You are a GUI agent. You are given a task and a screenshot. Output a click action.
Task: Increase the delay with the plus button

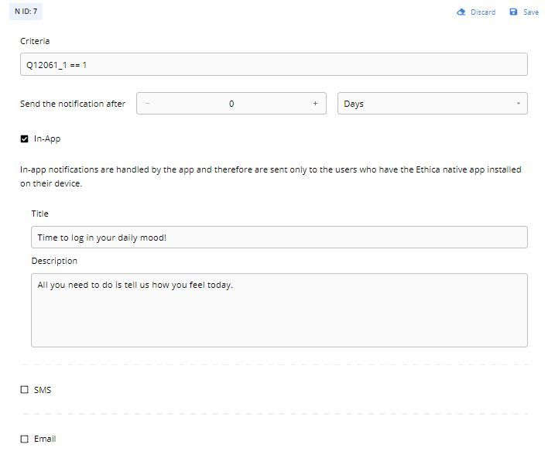pos(315,104)
